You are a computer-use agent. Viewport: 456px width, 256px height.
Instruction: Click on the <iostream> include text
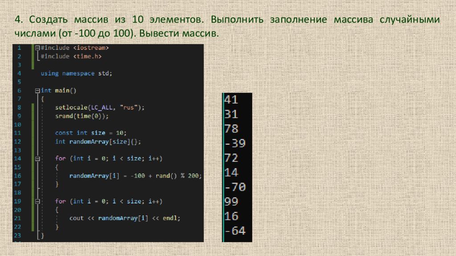pyautogui.click(x=91, y=48)
